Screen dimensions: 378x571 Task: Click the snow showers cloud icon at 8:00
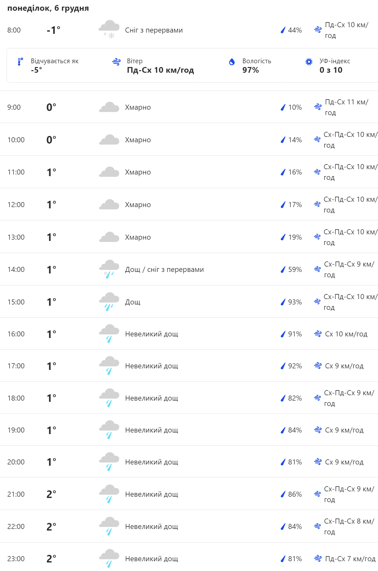(x=109, y=29)
